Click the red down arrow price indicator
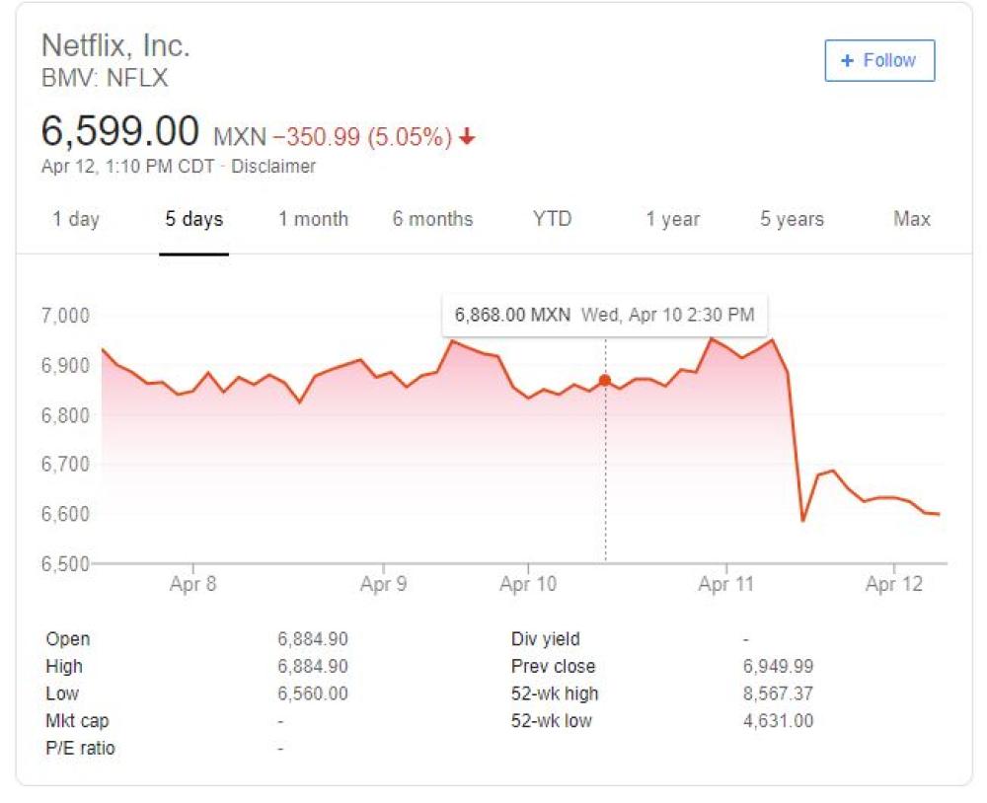This screenshot has width=987, height=803. [x=468, y=137]
